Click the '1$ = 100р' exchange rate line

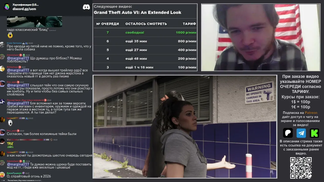point(301,102)
